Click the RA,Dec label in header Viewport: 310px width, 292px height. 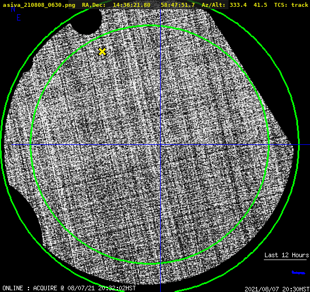(94, 5)
